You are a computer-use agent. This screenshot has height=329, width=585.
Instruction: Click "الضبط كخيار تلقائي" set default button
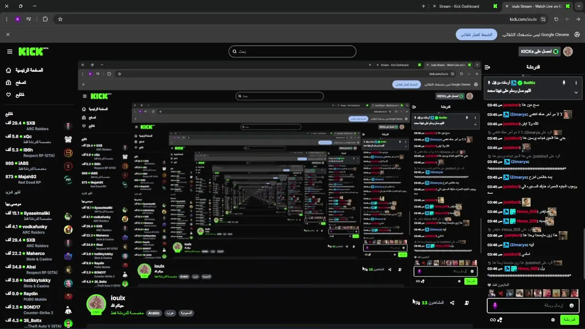[476, 34]
